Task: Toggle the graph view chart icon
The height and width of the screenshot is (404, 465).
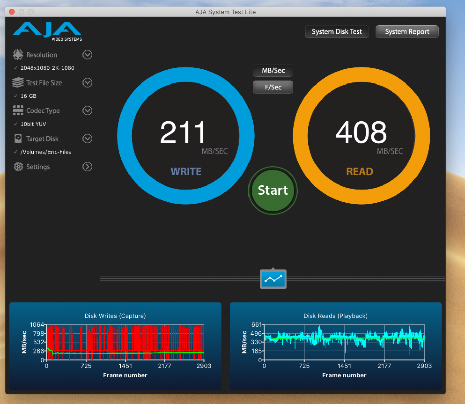Action: [x=273, y=279]
